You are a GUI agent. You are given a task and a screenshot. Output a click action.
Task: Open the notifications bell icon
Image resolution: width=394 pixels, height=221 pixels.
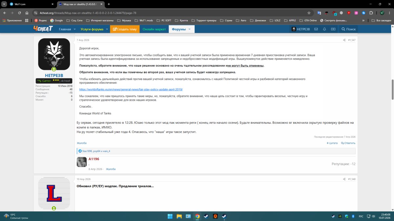click(x=324, y=29)
